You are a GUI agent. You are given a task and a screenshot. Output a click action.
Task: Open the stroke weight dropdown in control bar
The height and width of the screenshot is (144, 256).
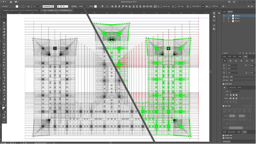click(x=40, y=6)
